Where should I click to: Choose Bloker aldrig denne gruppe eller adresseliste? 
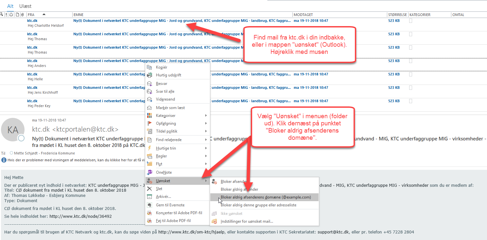click(x=258, y=205)
